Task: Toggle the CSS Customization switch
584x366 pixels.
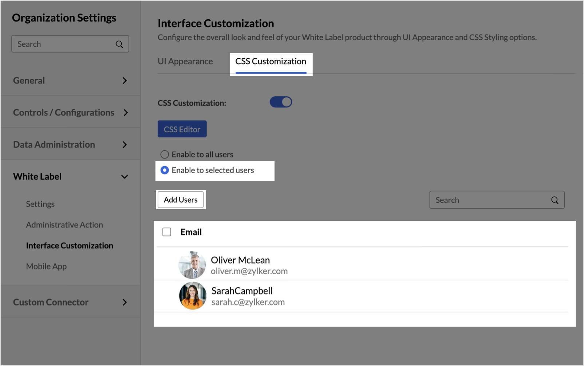Action: 281,102
